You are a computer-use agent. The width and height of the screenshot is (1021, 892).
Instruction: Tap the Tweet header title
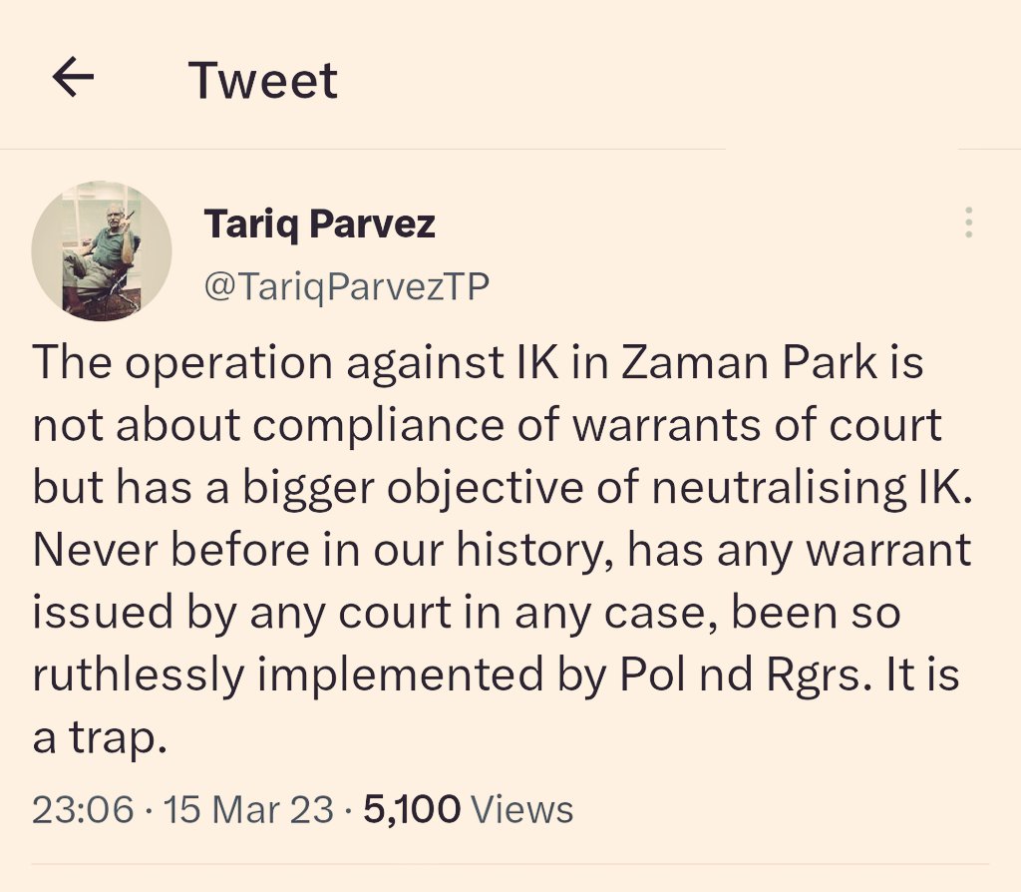tap(263, 80)
